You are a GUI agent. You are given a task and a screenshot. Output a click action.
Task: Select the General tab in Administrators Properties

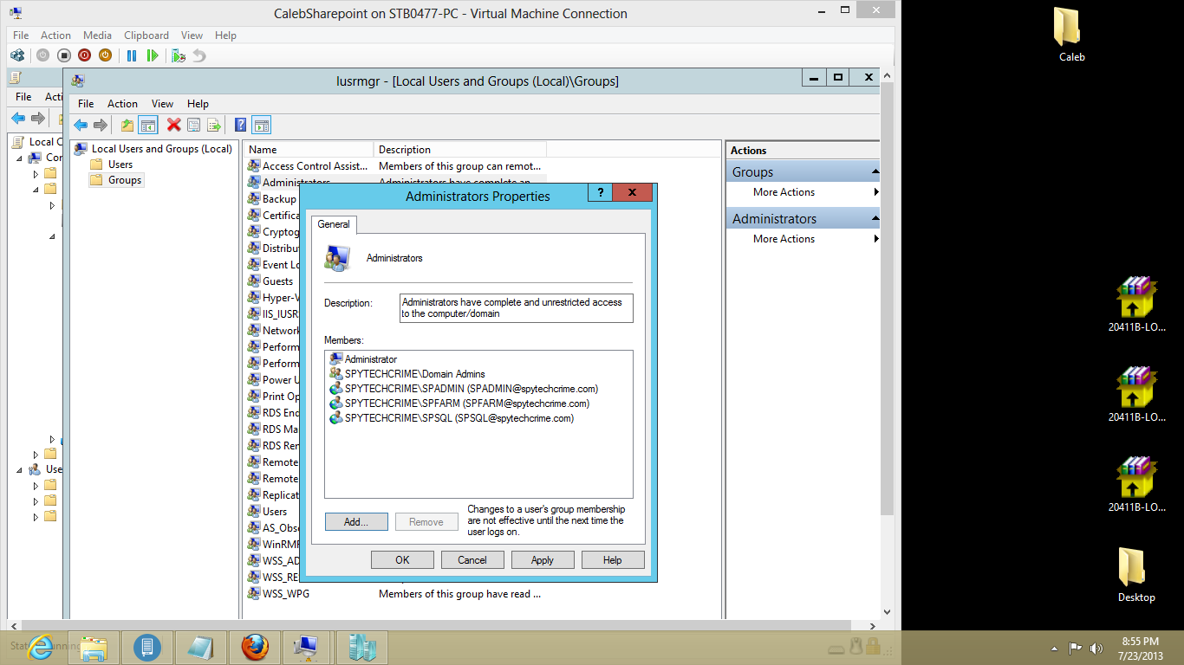click(x=334, y=224)
